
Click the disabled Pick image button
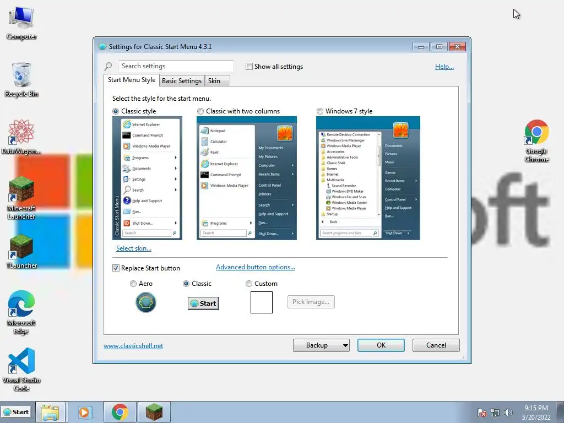pyautogui.click(x=311, y=302)
